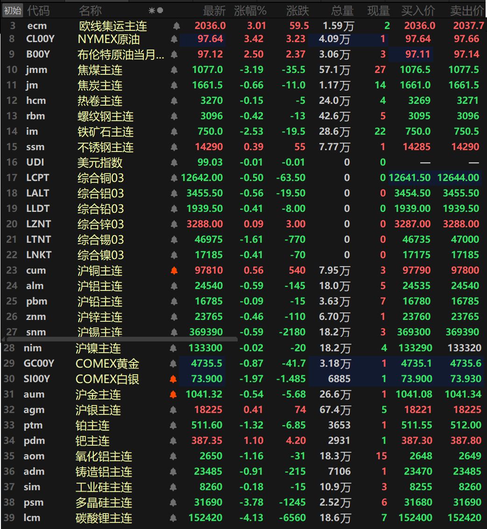Click the bell icon for 碳酸锂主连

click(173, 518)
